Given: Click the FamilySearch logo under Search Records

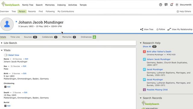Looking at the screenshot, I should (150, 103).
